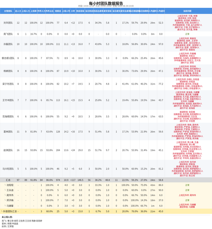
Task: Click the 41.4% deal rate cell
Action: coord(125,84)
